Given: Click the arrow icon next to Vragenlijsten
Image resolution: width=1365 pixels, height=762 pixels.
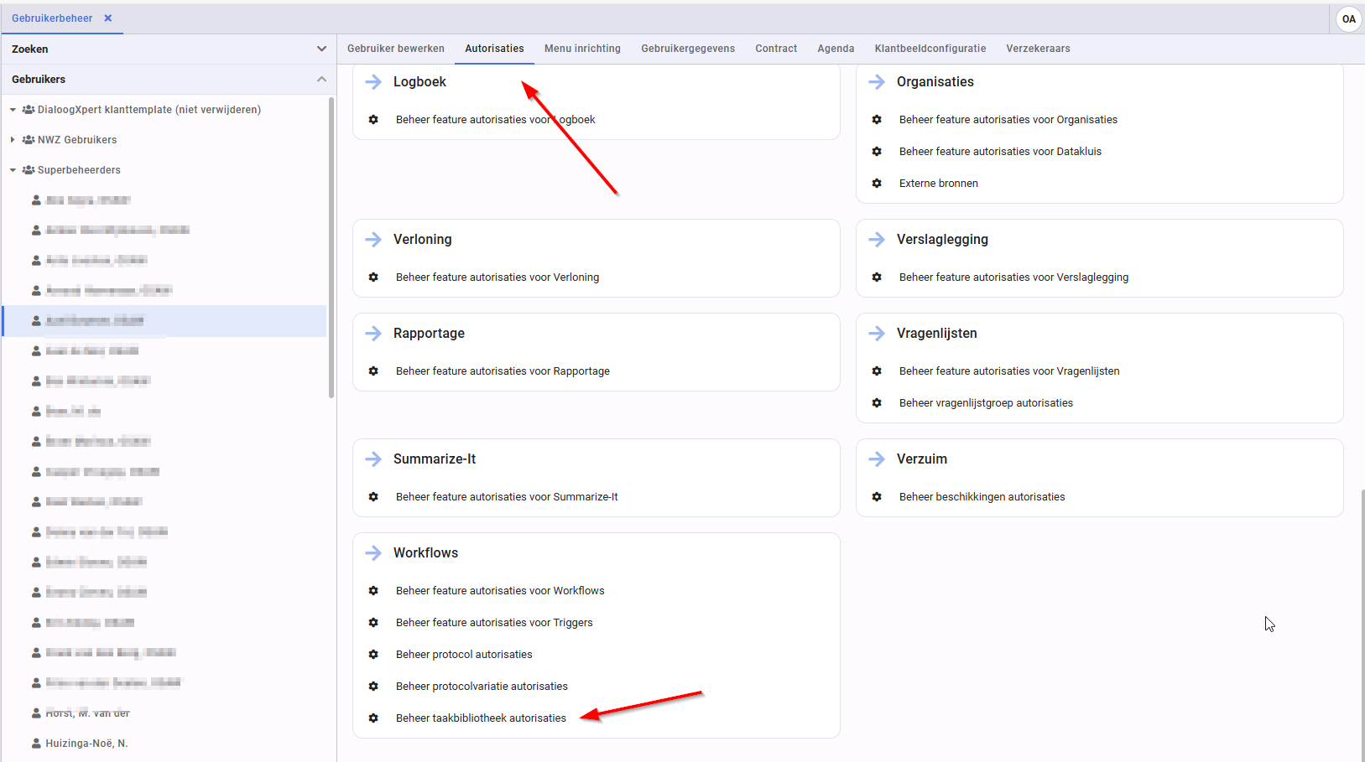Looking at the screenshot, I should [877, 333].
